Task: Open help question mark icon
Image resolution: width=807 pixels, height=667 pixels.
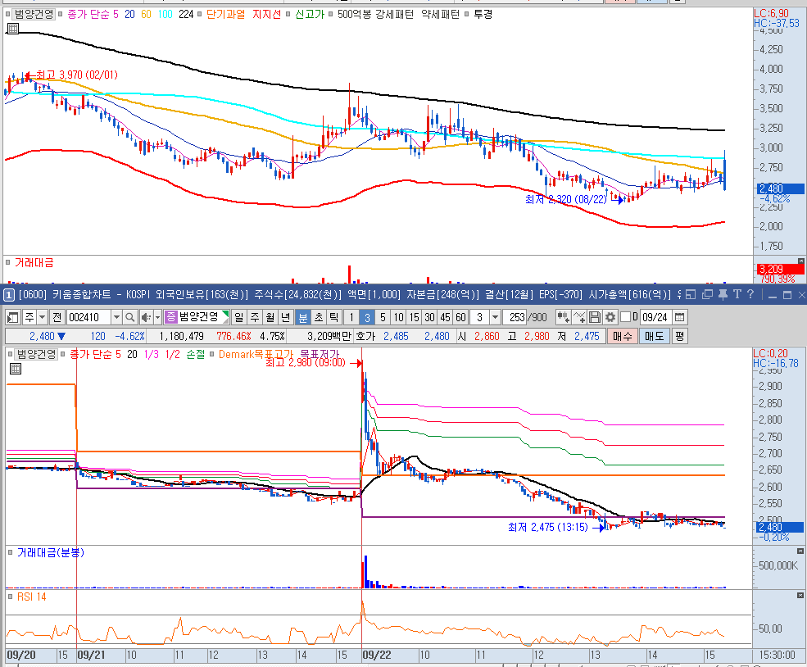Action: tap(750, 294)
